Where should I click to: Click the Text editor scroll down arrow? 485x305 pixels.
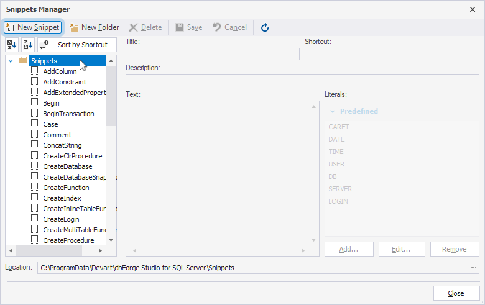point(313,240)
